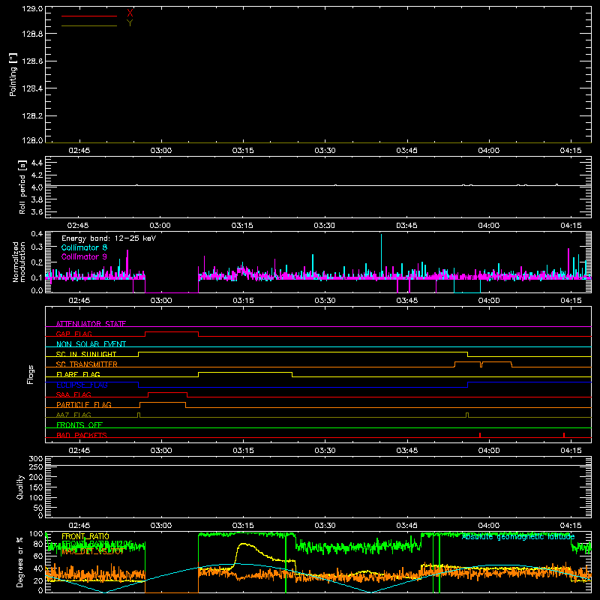Click the 03:15 label under Pointing panel
Screen dimensions: 600x600
(243, 151)
